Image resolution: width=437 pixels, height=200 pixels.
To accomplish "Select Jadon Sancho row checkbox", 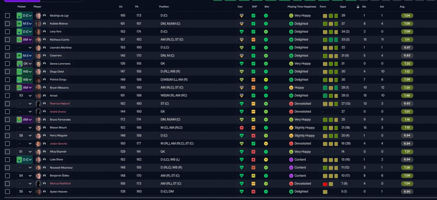I will [x=8, y=144].
